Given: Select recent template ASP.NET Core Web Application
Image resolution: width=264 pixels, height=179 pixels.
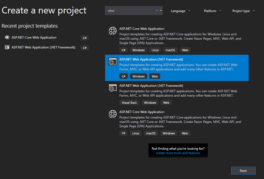Looking at the screenshot, I should [34, 37].
